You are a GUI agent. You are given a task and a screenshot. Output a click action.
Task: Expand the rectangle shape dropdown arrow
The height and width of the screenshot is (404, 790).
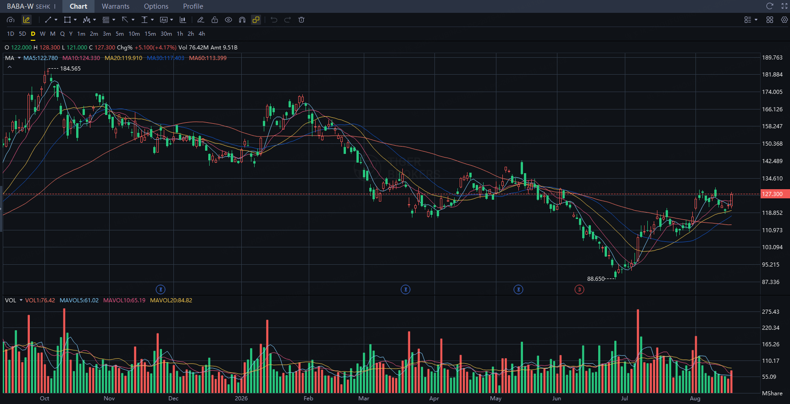[x=75, y=20]
